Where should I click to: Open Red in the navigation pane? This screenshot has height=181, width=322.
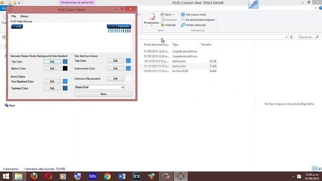point(10,106)
